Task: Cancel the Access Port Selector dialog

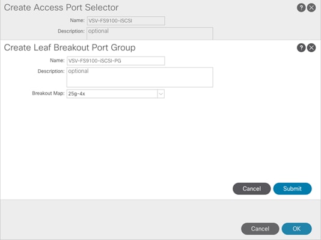Action: 260,229
